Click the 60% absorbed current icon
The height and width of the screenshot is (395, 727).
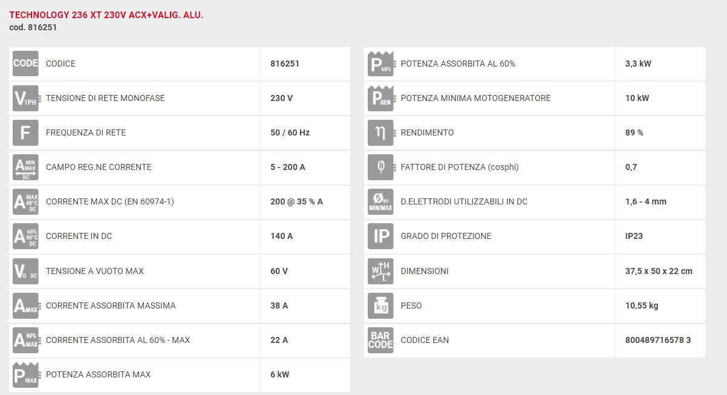click(25, 340)
